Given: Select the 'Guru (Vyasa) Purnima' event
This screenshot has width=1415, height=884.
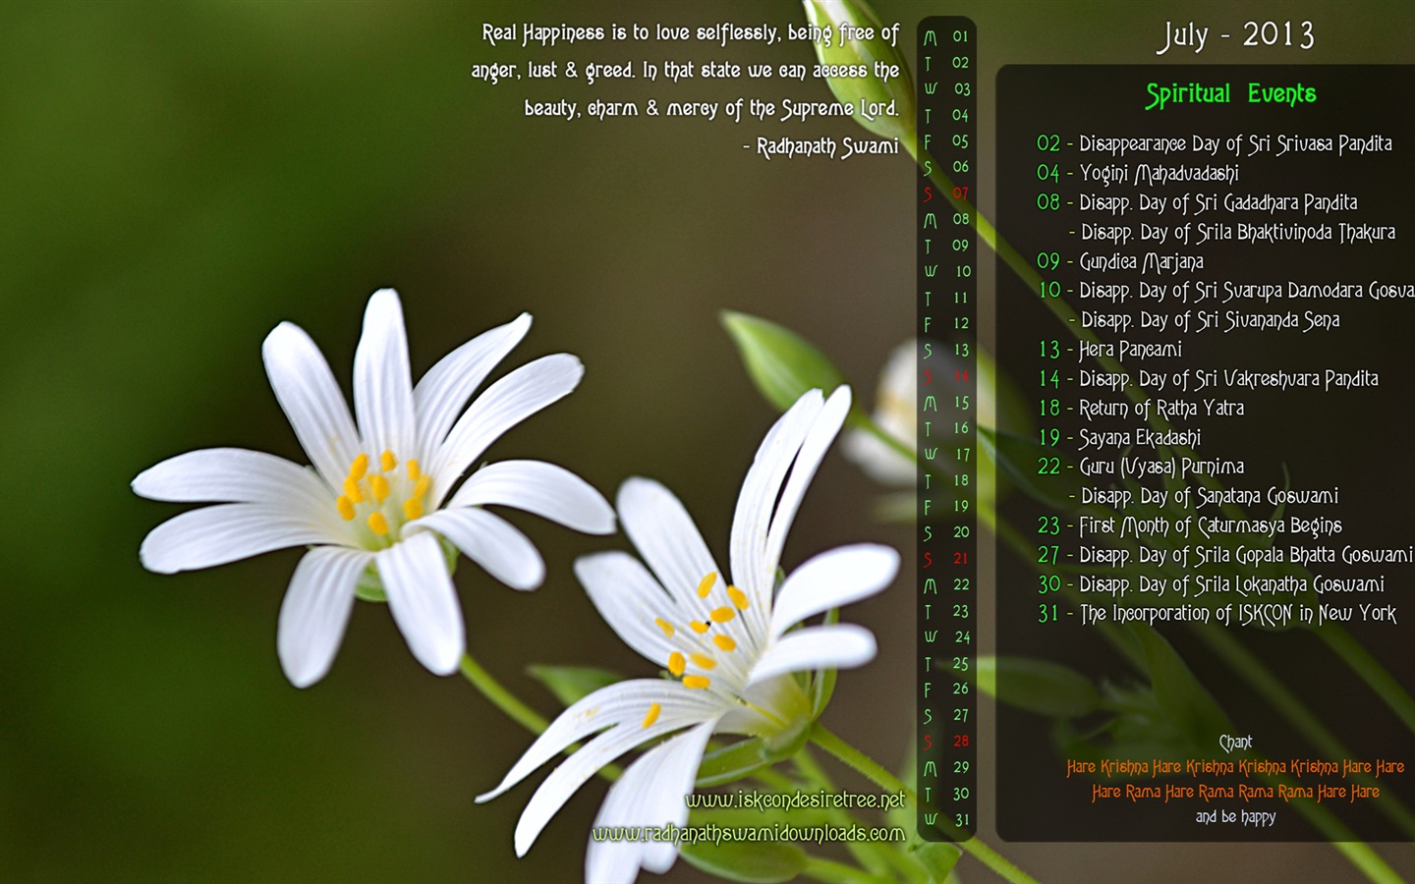Looking at the screenshot, I should coord(1161,467).
